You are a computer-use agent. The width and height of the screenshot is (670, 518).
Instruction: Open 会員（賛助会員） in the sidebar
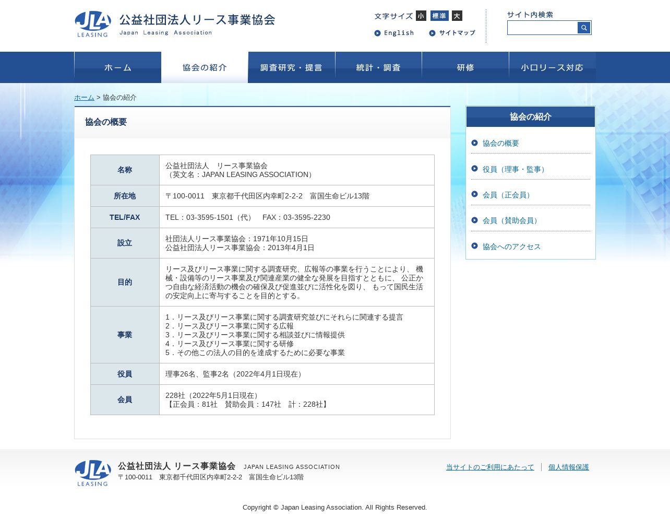coord(511,220)
